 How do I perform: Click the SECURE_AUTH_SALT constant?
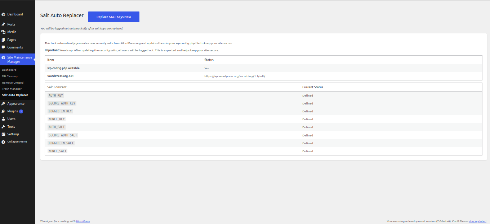(63, 135)
